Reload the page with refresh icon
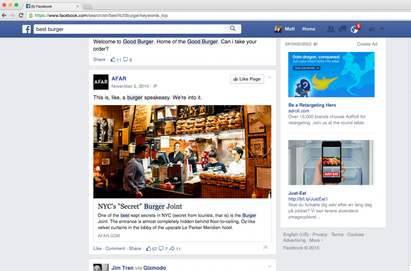The height and width of the screenshot is (271, 411). pos(21,15)
